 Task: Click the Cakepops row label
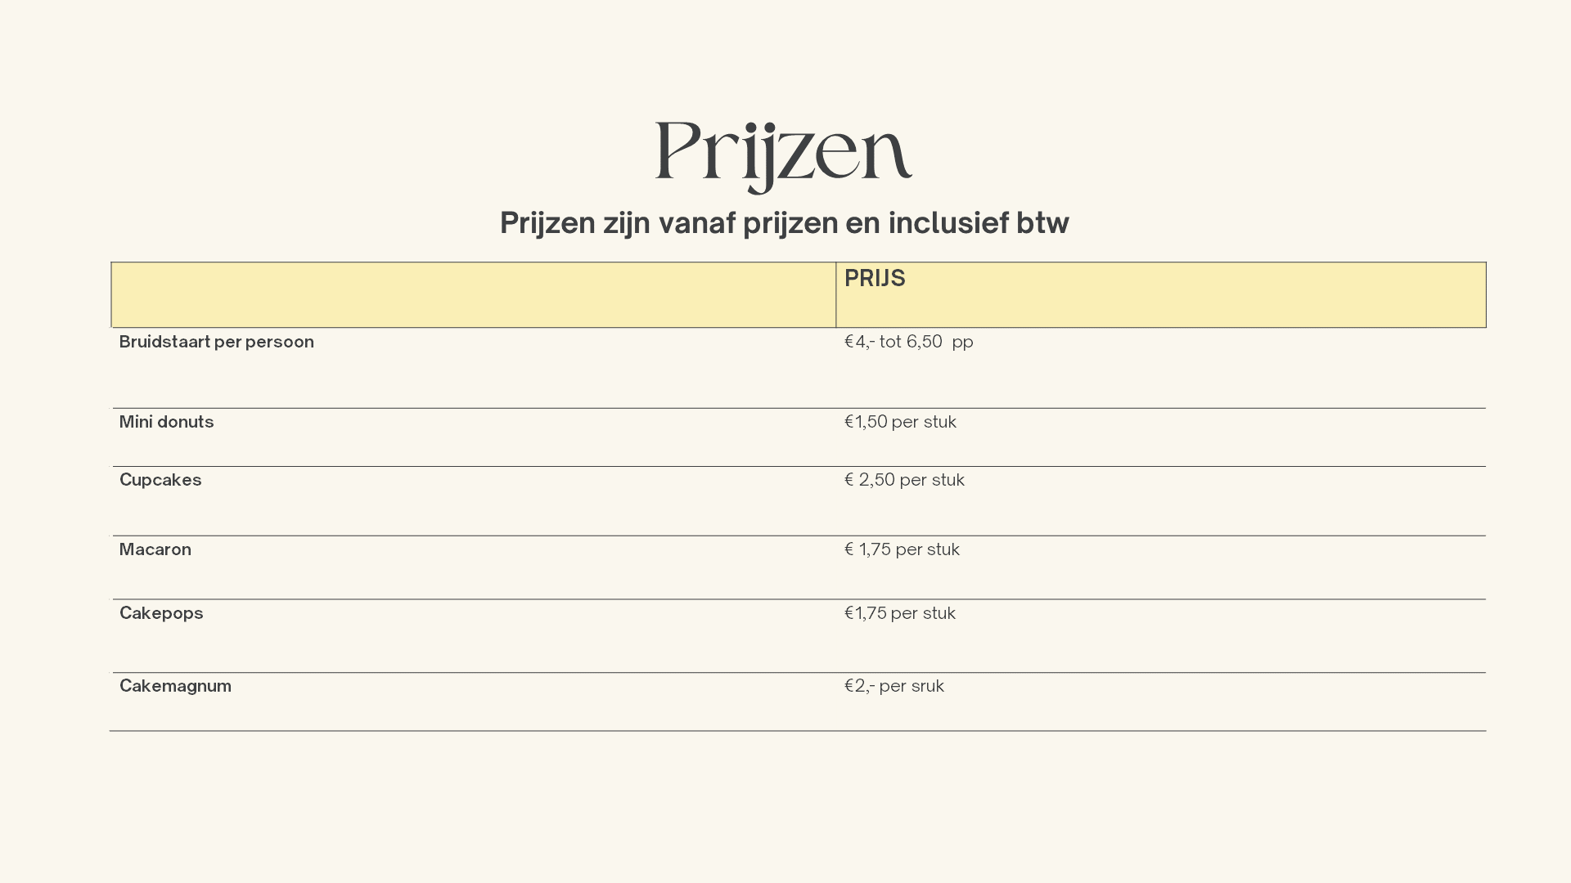tap(161, 613)
